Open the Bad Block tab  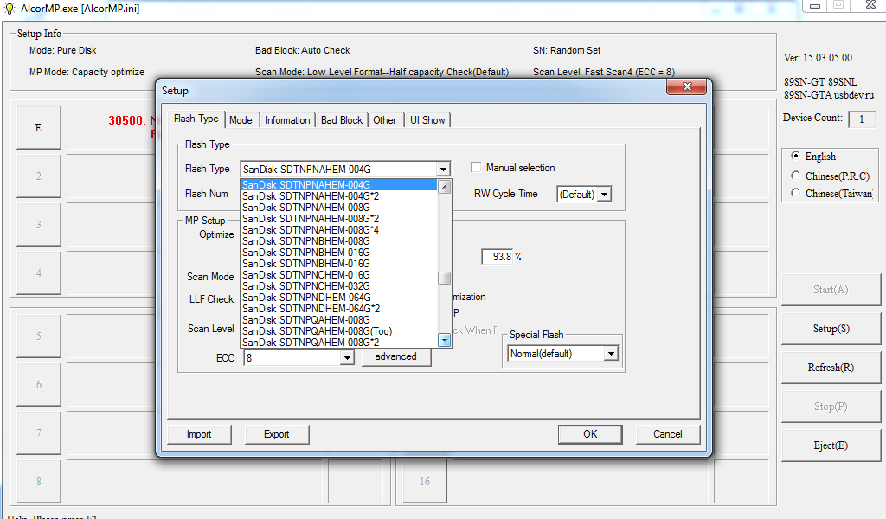(342, 119)
